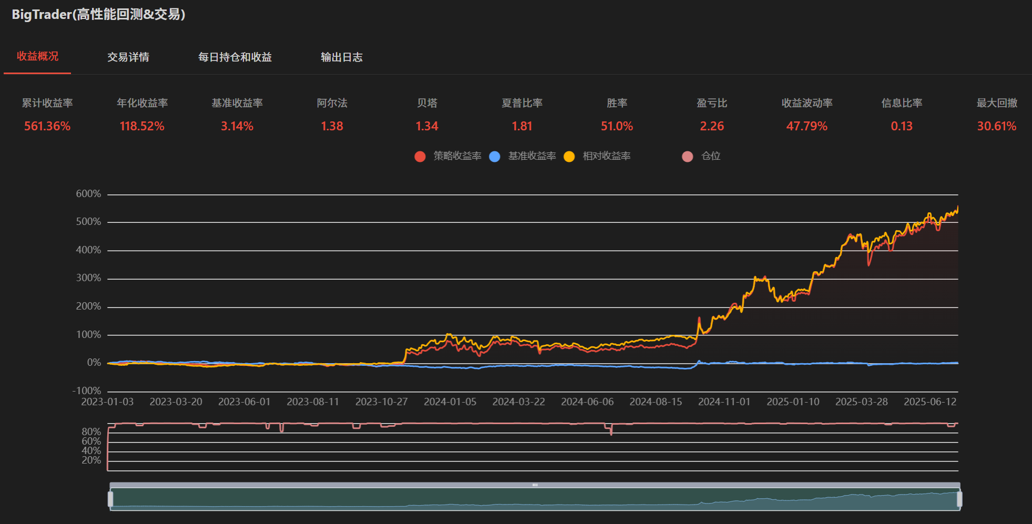The width and height of the screenshot is (1032, 524).
Task: Click the right handle of the zoom slider
Action: coord(959,499)
